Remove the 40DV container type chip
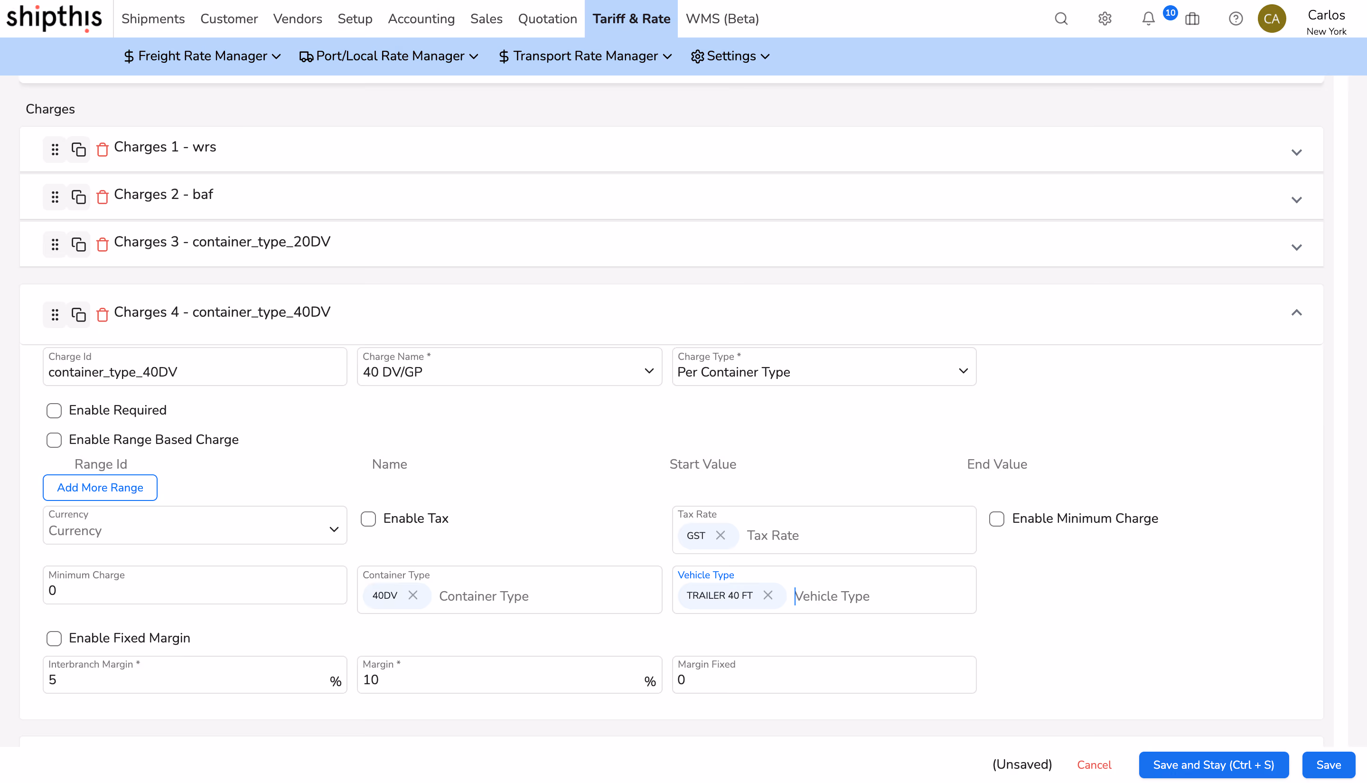 click(412, 595)
